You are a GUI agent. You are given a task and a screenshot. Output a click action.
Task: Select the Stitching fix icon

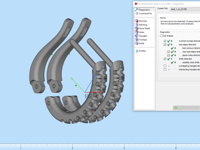tap(137, 25)
